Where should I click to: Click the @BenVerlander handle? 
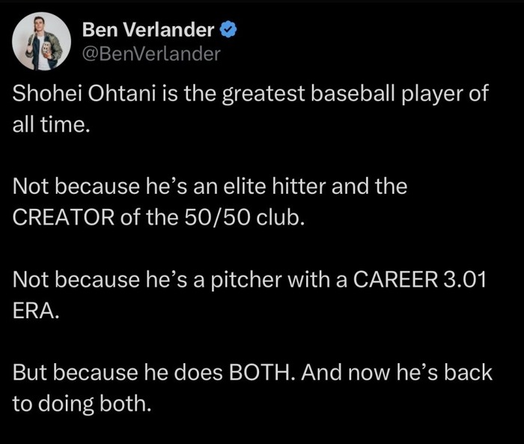[x=151, y=54]
